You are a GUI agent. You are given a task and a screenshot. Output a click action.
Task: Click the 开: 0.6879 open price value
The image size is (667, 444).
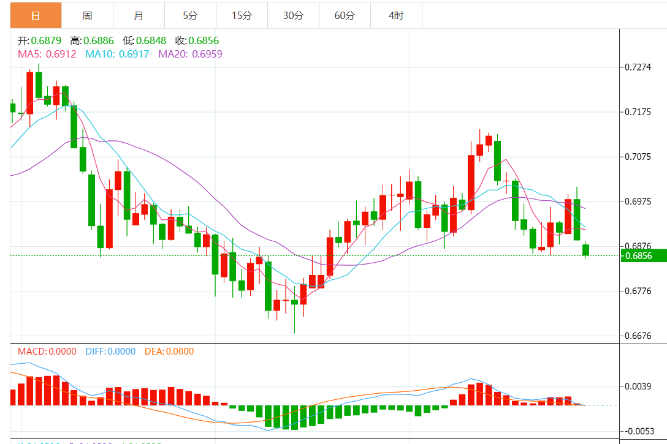[39, 41]
